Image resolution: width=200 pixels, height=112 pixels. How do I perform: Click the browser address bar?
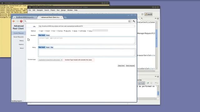click(x=77, y=21)
